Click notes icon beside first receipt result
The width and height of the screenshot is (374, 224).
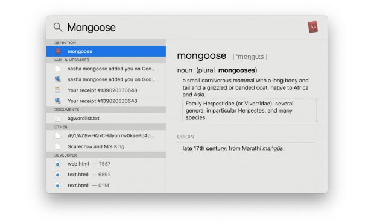(58, 90)
